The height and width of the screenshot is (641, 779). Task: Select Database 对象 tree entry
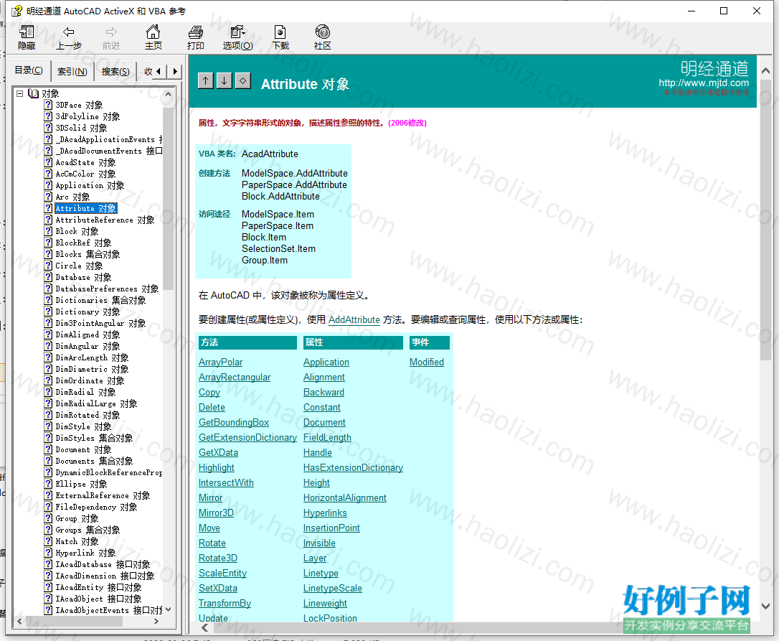[83, 277]
